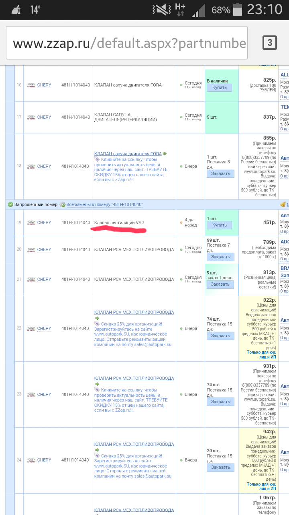
Task: Tap the Android notification icon in status bar
Action: tap(17, 10)
